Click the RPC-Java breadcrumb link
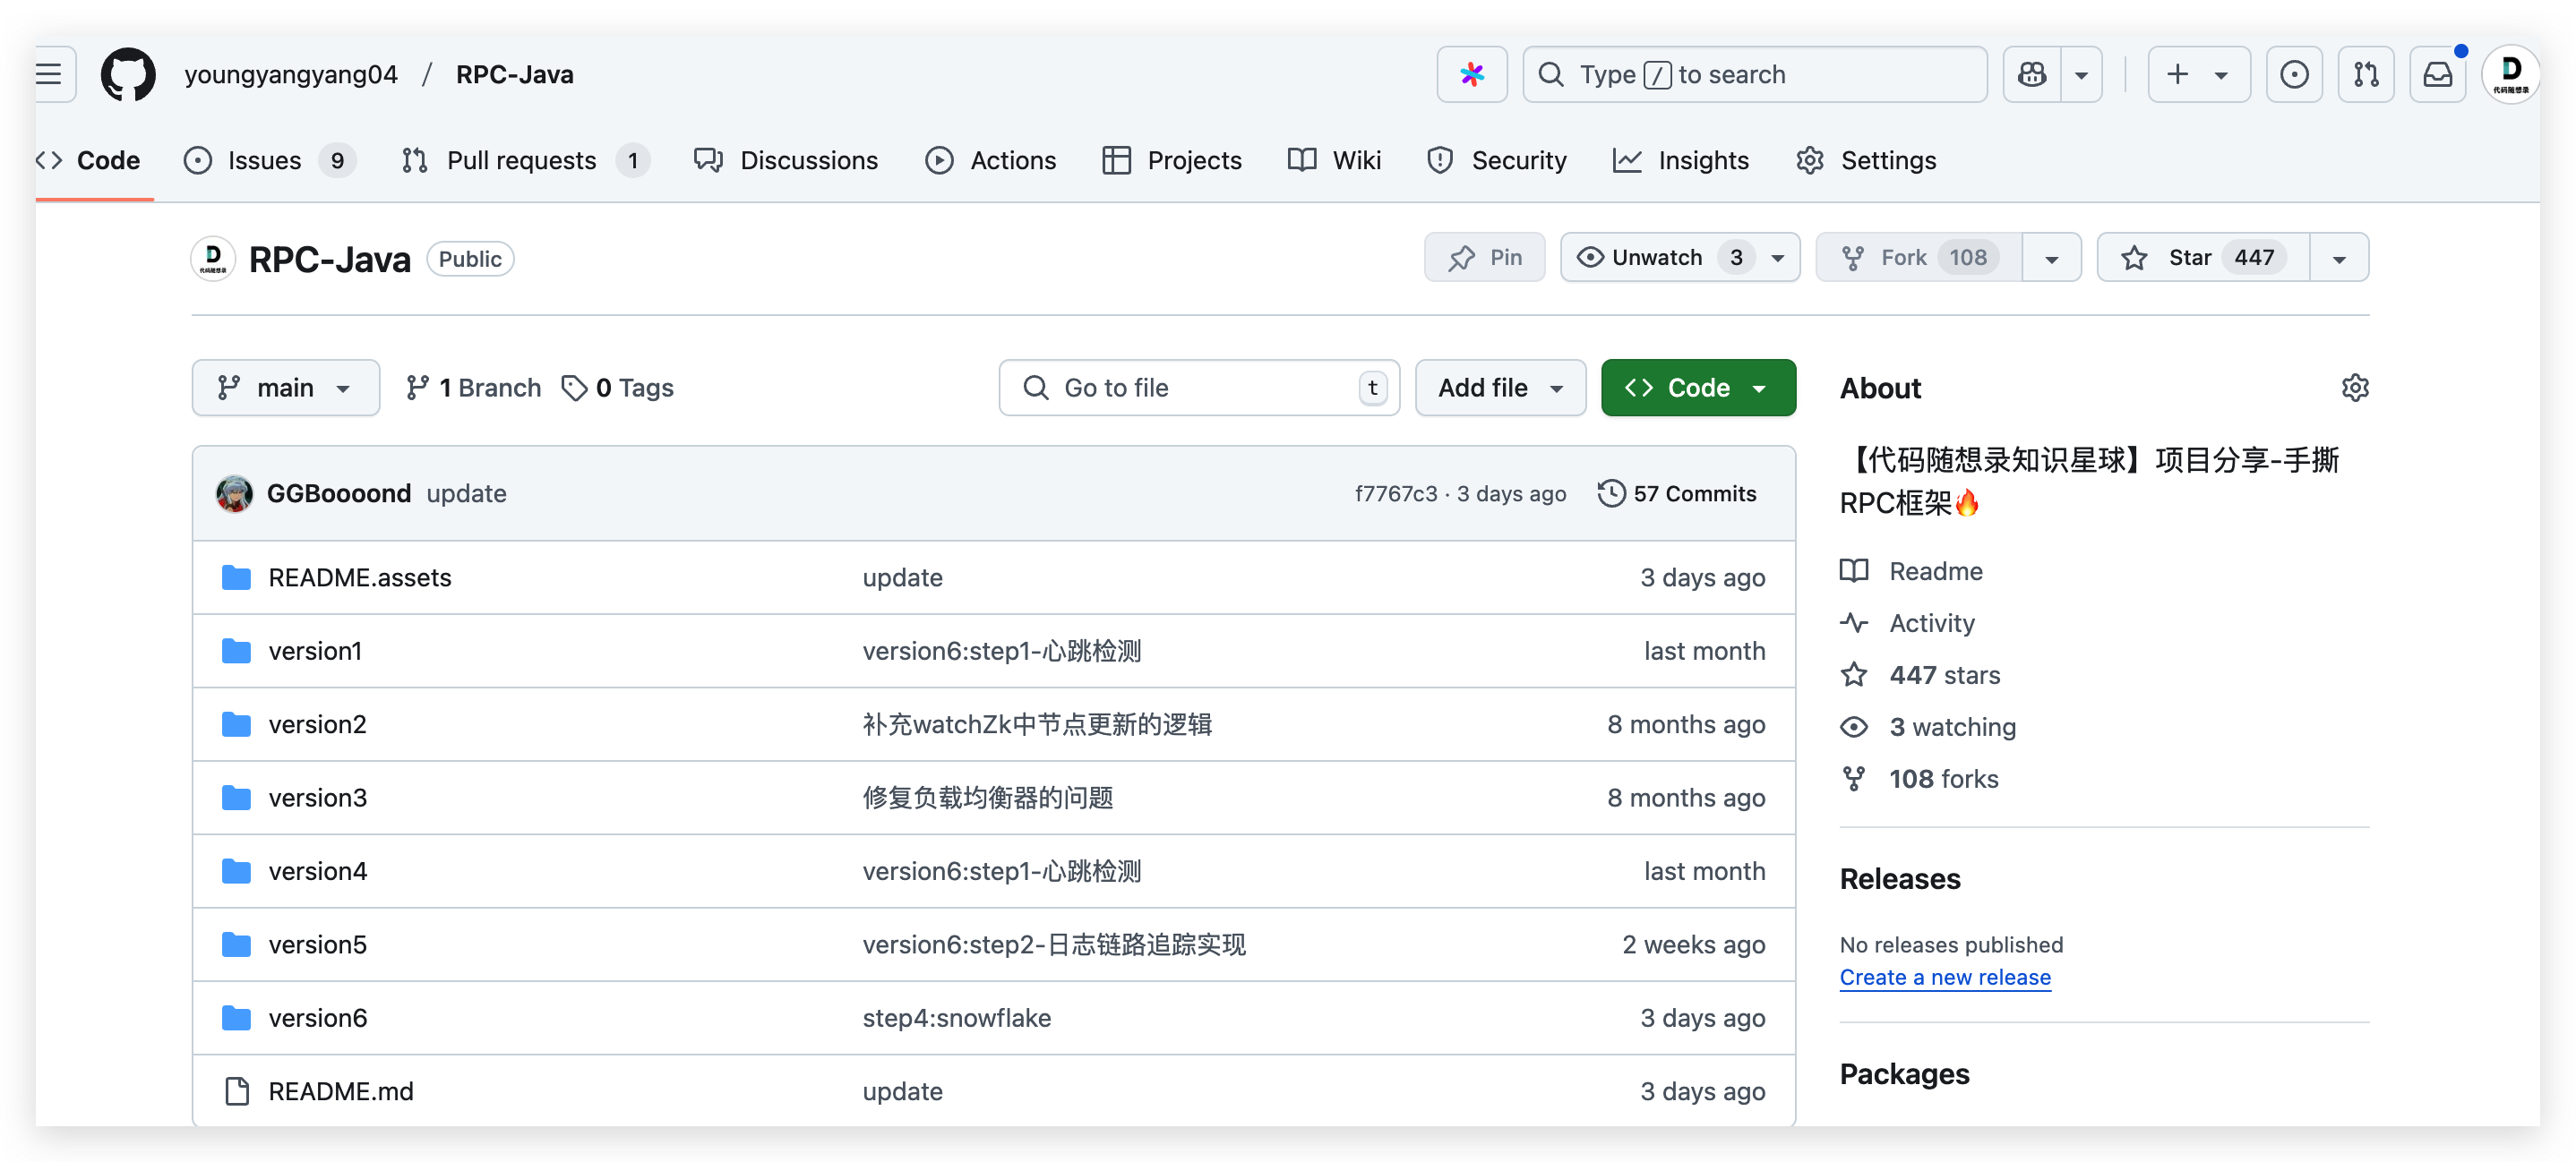The image size is (2576, 1162). [514, 75]
